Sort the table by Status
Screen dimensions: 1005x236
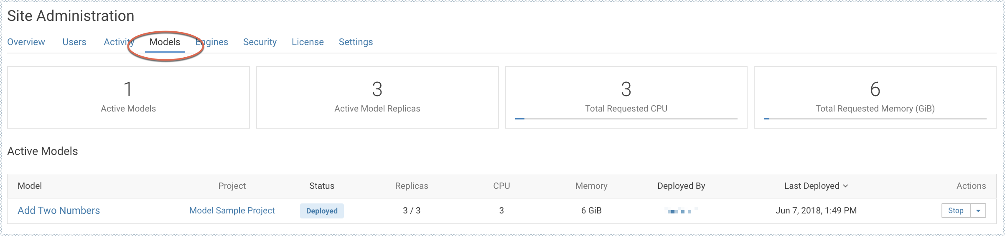click(x=322, y=186)
